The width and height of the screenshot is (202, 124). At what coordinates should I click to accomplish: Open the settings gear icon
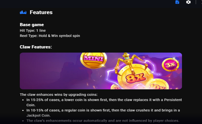(188, 2)
